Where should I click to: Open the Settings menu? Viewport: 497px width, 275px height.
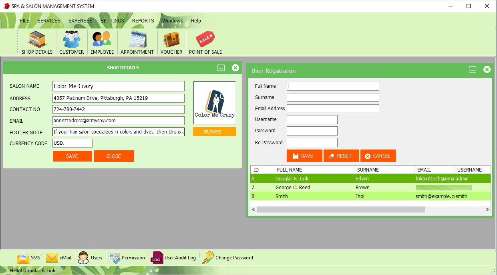(112, 20)
